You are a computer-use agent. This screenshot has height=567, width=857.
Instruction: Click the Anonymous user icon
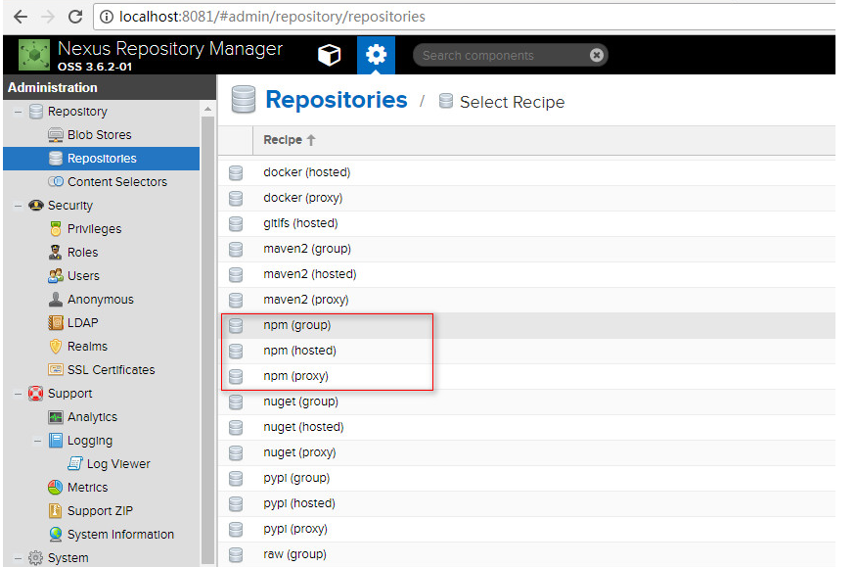[55, 300]
